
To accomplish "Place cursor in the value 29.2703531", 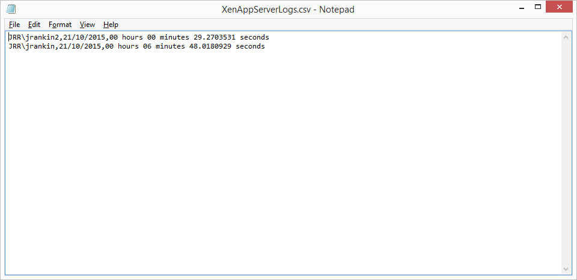I will (x=215, y=37).
